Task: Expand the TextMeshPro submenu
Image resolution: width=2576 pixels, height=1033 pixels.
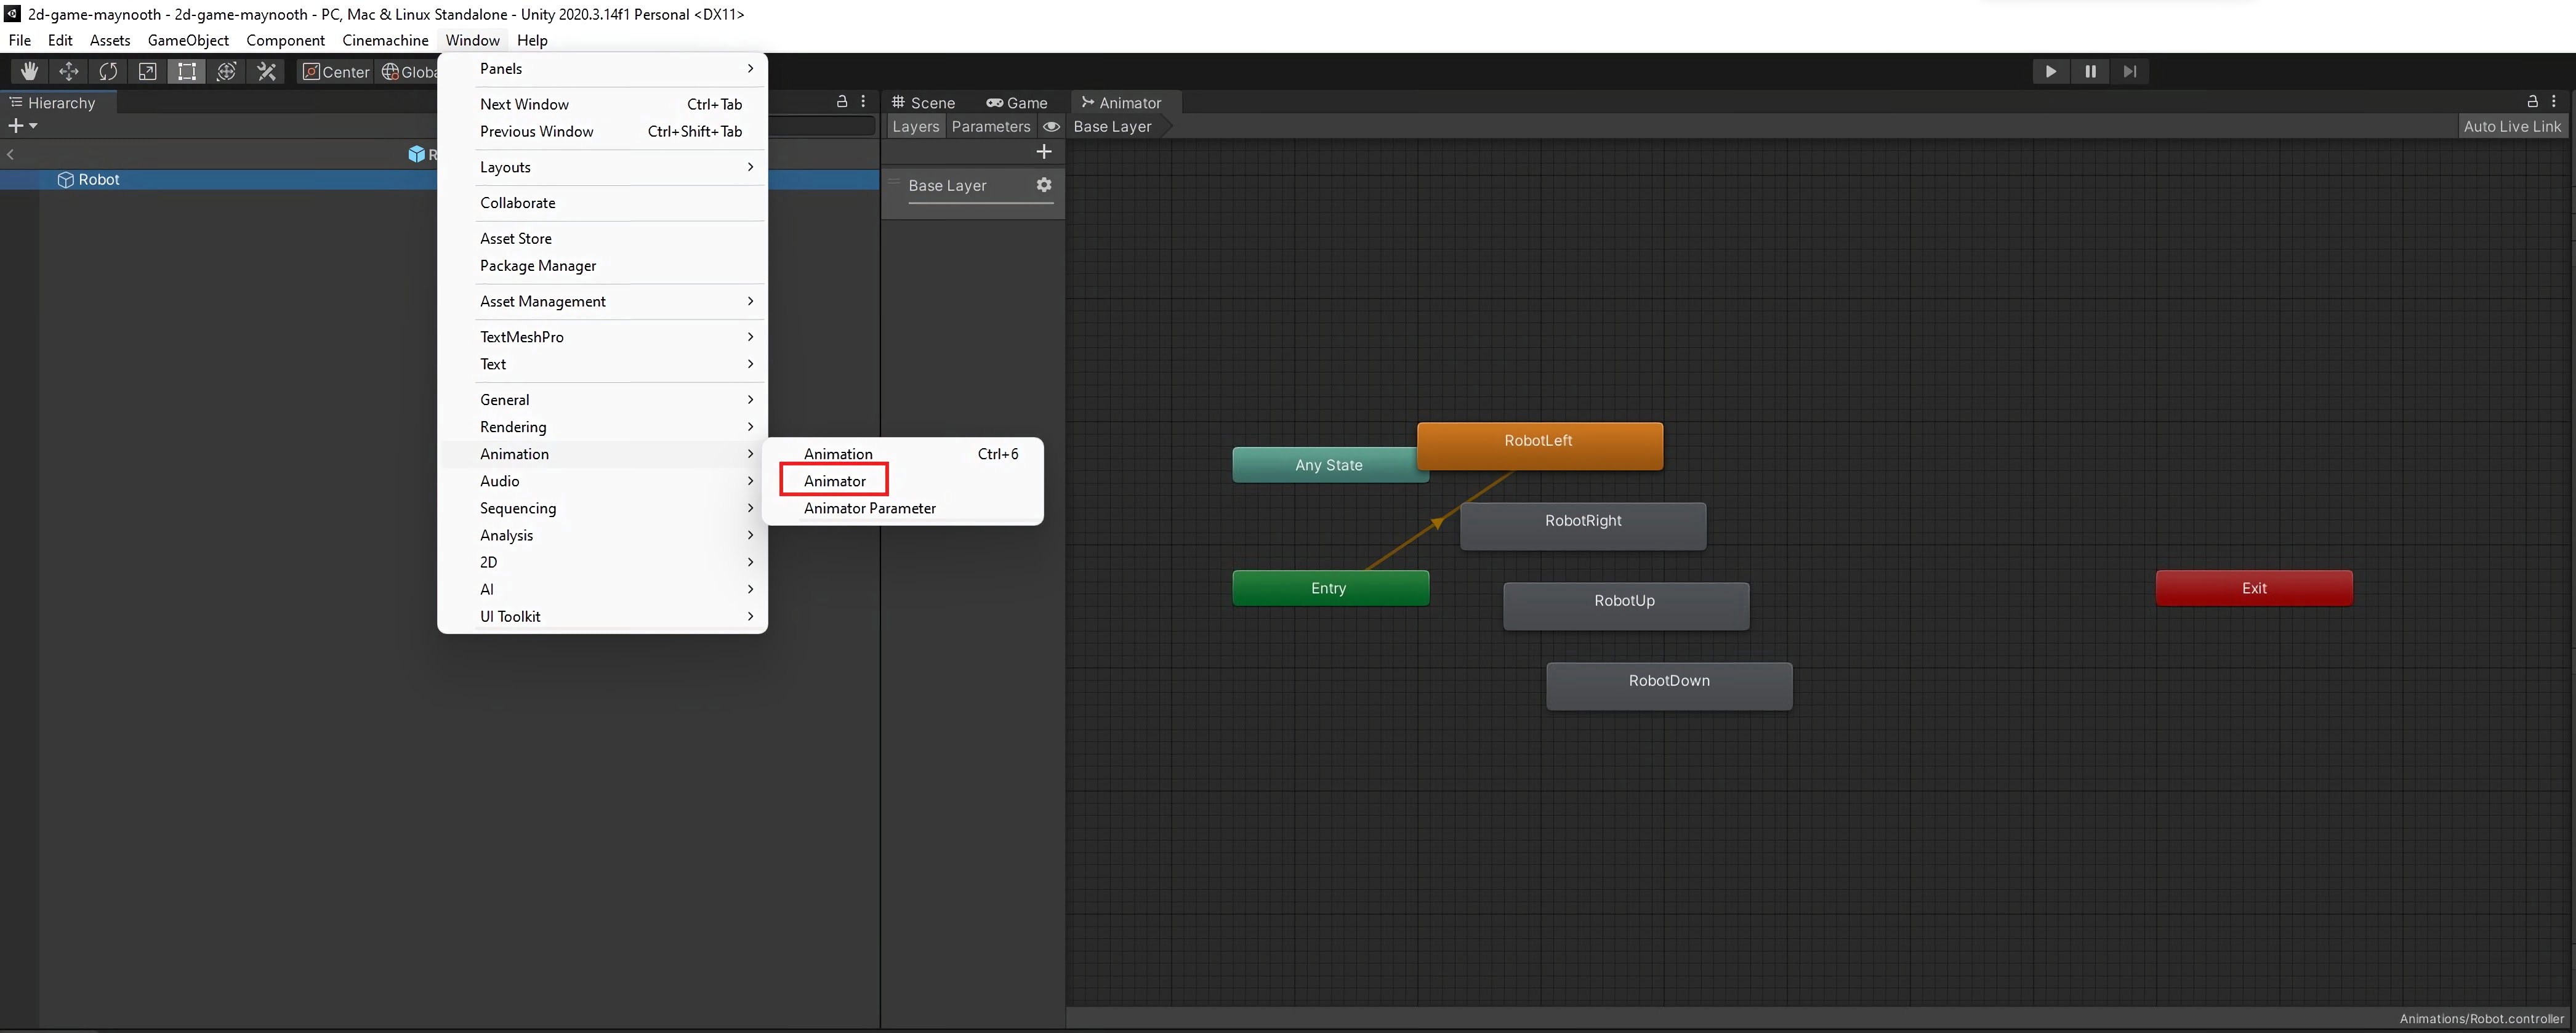Action: point(603,337)
